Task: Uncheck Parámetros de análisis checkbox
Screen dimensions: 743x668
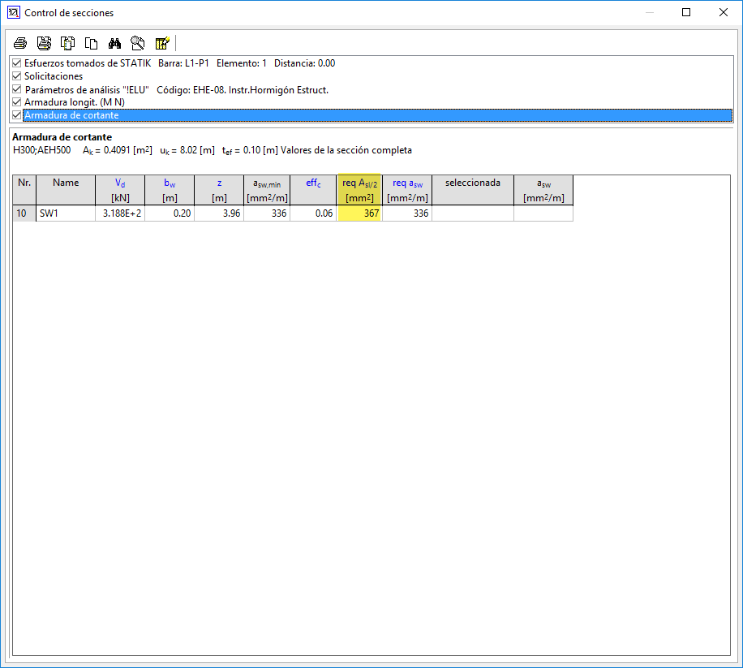Action: [x=17, y=89]
